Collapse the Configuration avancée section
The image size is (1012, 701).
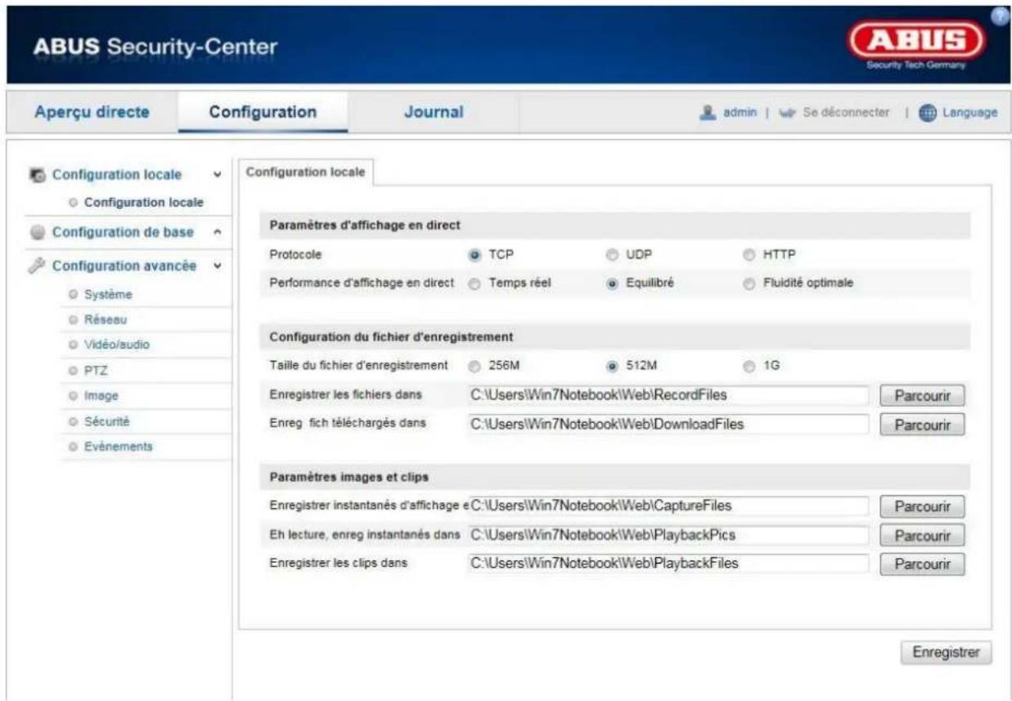coord(217,266)
